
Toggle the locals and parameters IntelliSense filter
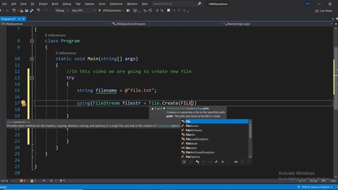tap(236, 162)
